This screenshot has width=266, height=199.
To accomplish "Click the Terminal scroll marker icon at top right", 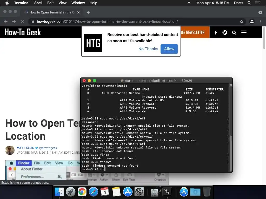I will pyautogui.click(x=231, y=86).
